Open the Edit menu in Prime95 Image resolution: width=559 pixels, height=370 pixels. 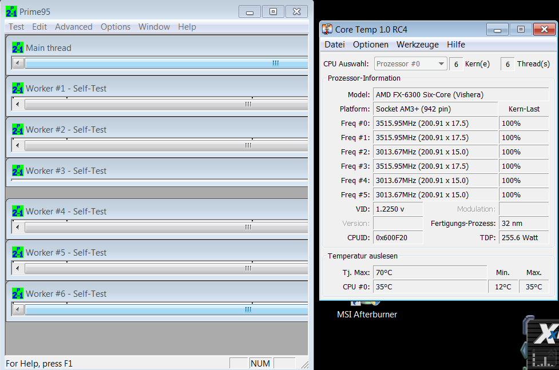[x=39, y=27]
